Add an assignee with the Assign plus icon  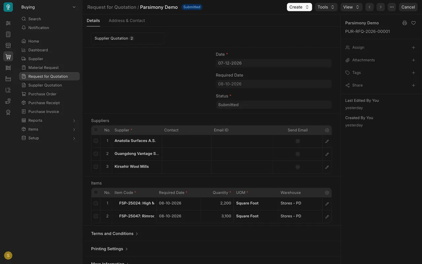tap(413, 48)
